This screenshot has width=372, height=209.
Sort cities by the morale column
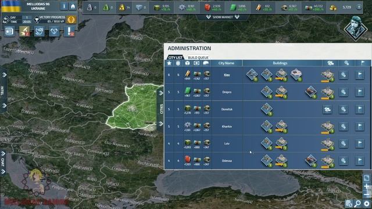click(x=178, y=63)
